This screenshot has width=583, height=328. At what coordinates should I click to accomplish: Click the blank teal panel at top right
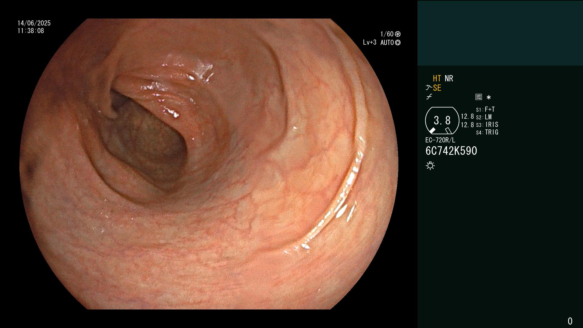coord(500,33)
